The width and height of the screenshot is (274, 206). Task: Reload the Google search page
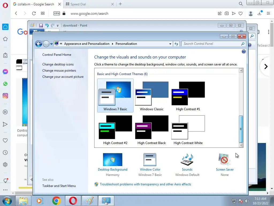pyautogui.click(x=34, y=13)
